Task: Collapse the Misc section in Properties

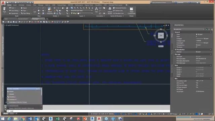Action: pos(211,79)
